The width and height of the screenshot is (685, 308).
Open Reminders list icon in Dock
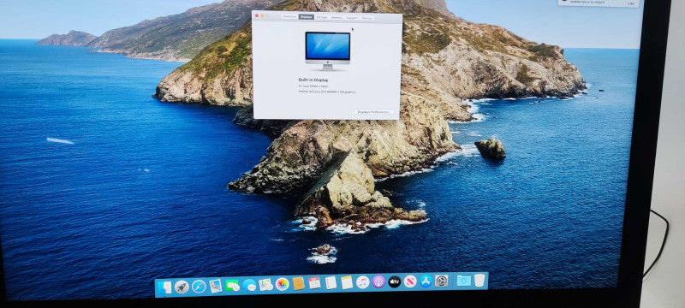tap(331, 282)
